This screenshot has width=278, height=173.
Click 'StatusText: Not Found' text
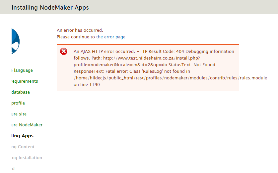click(192, 65)
